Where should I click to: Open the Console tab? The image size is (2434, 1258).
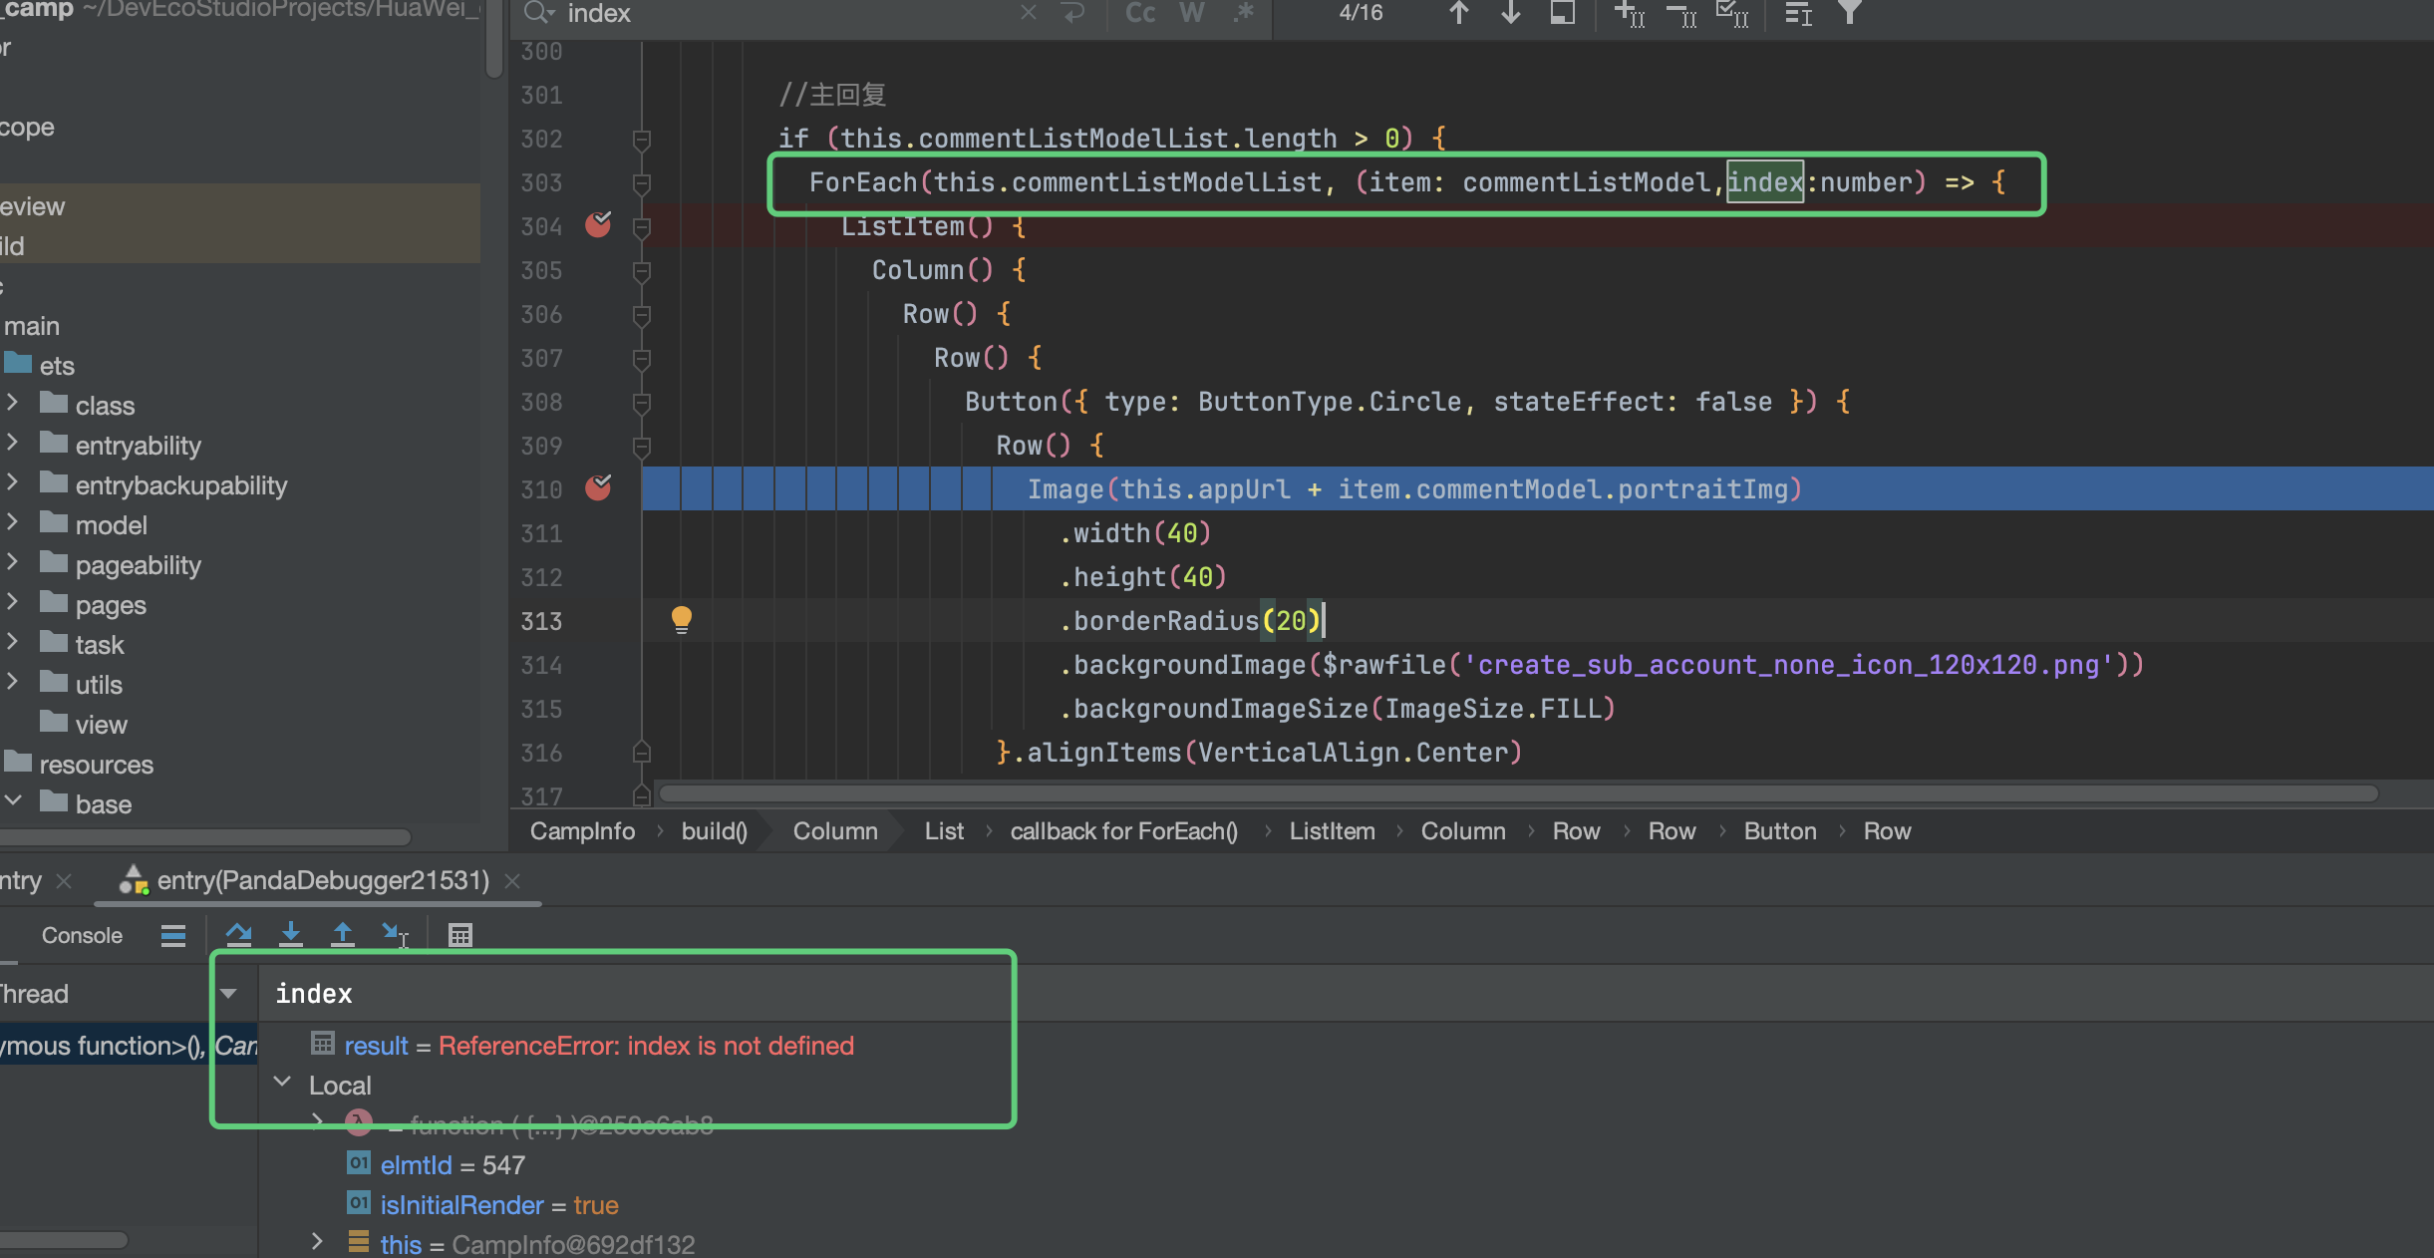coord(82,935)
